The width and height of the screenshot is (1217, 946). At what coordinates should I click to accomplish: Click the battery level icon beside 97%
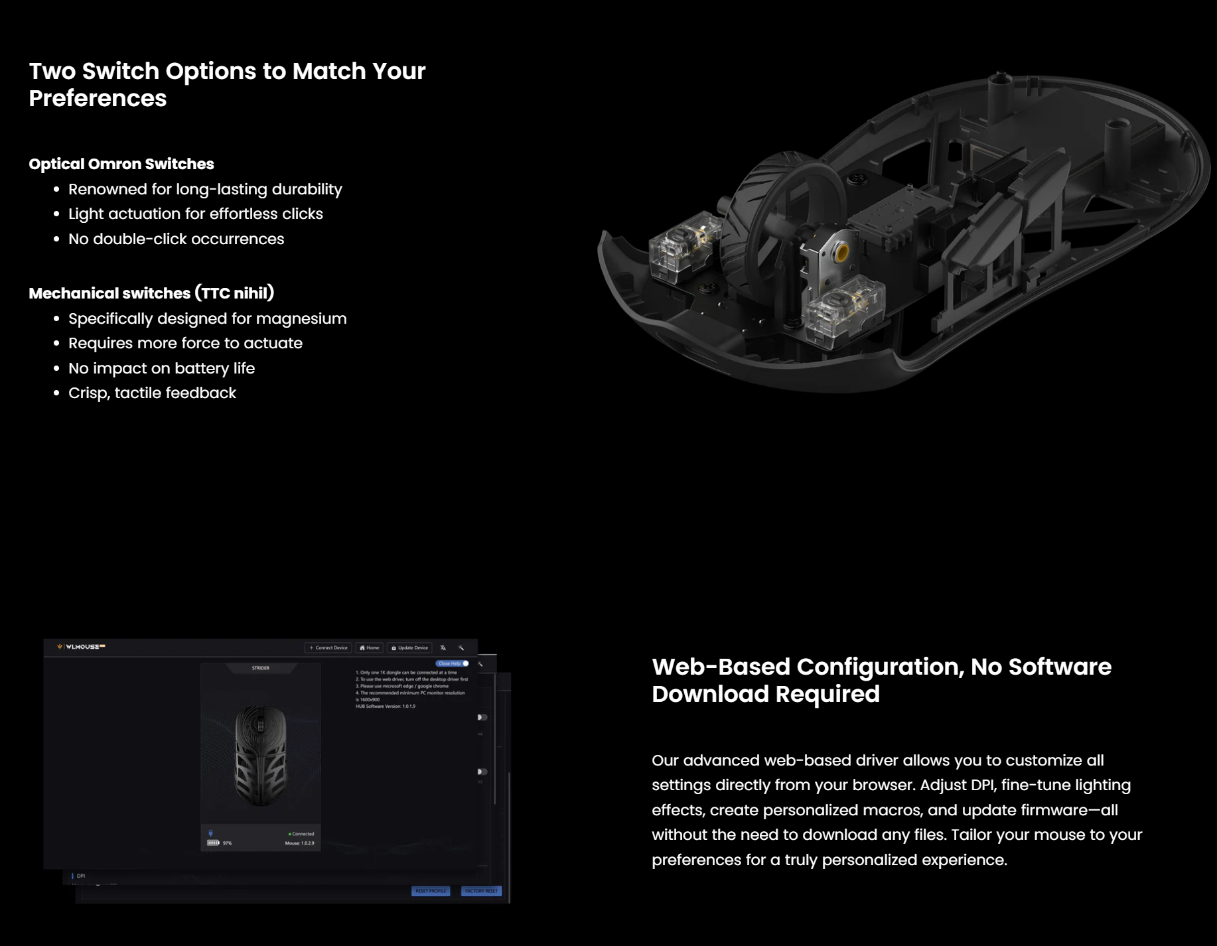[213, 843]
